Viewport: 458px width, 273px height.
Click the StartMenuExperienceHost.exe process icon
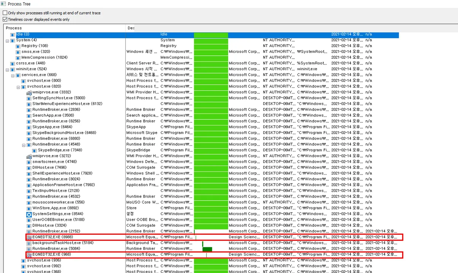pos(29,104)
